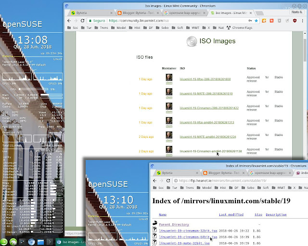Click the forward arrow in Iso images window
308x246 pixels.
[x=76, y=21]
